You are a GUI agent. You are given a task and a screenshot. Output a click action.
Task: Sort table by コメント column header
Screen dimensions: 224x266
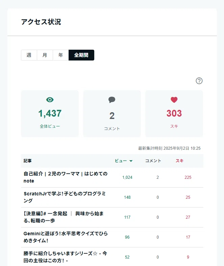153,161
